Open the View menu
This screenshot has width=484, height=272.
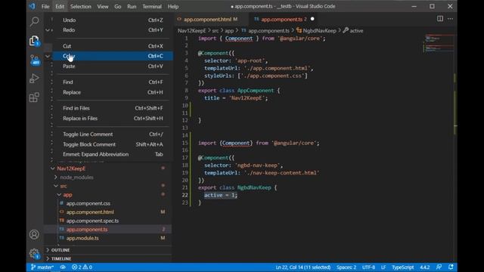(103, 7)
